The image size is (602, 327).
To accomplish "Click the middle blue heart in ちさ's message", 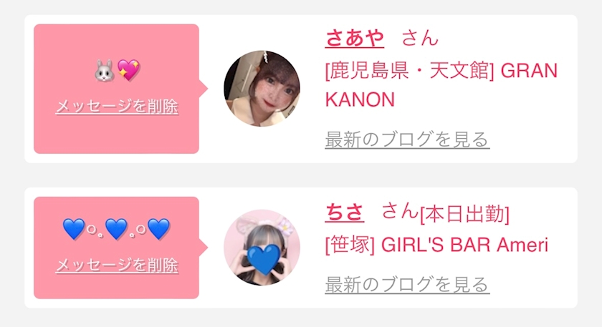I will (116, 229).
